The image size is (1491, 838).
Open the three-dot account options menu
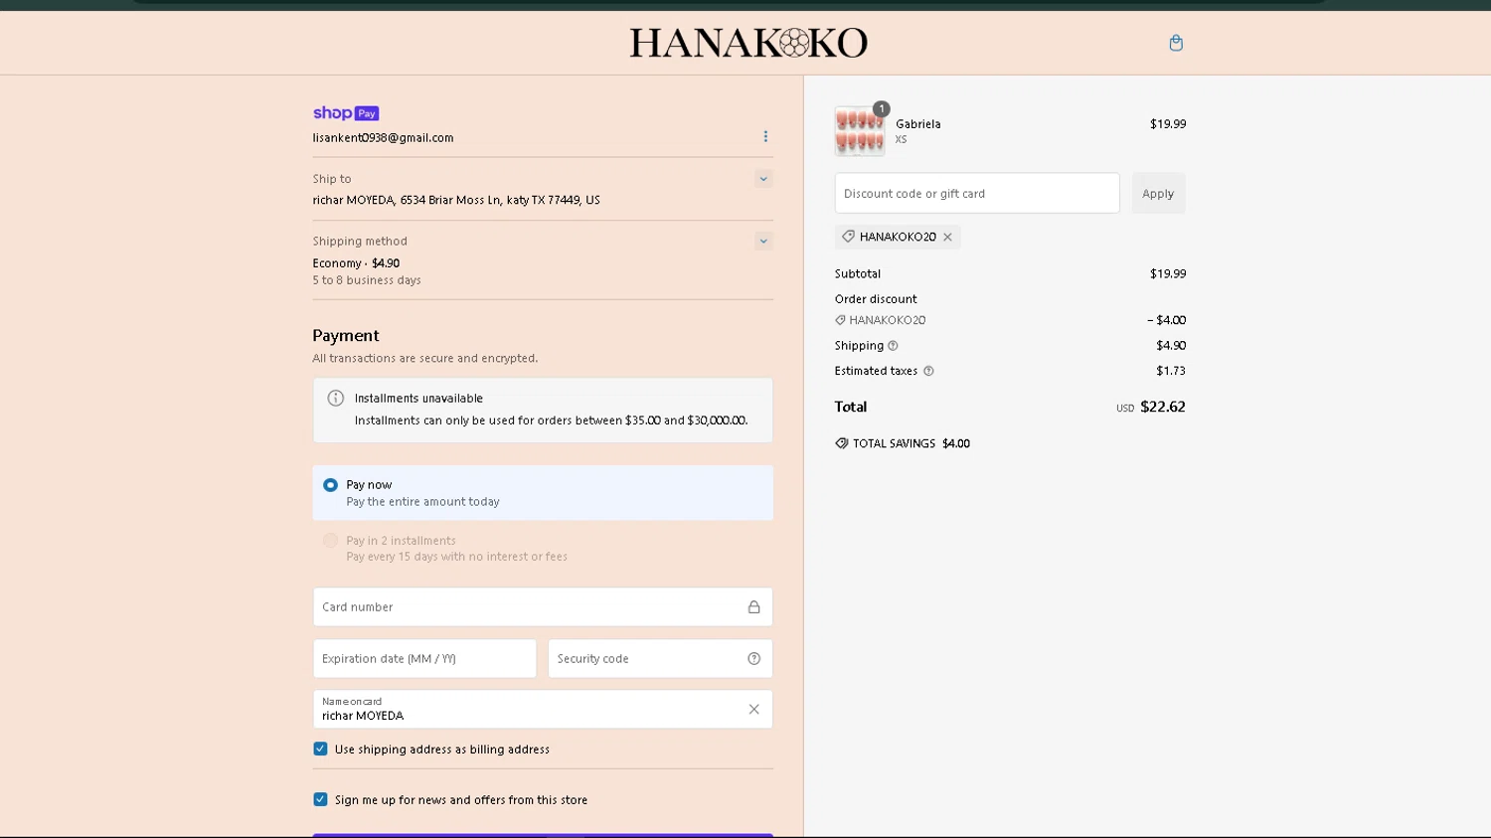coord(765,136)
